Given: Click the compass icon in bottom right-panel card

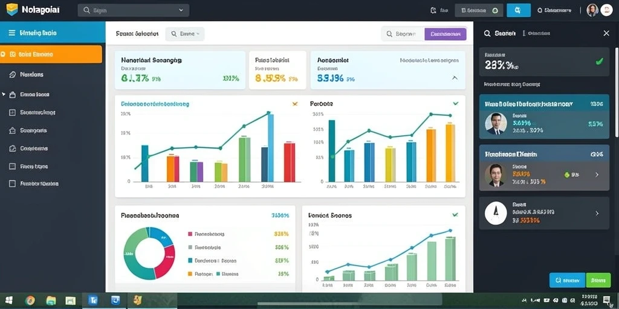Looking at the screenshot, I should 496,213.
